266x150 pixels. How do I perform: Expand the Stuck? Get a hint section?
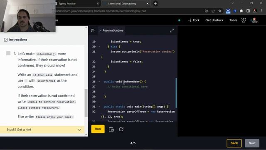point(42,130)
